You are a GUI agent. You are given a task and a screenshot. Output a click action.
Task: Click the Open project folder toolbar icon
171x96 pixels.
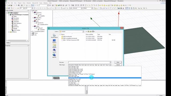point(9,5)
